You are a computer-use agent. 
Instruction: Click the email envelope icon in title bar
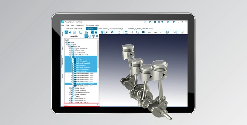[x=159, y=22]
